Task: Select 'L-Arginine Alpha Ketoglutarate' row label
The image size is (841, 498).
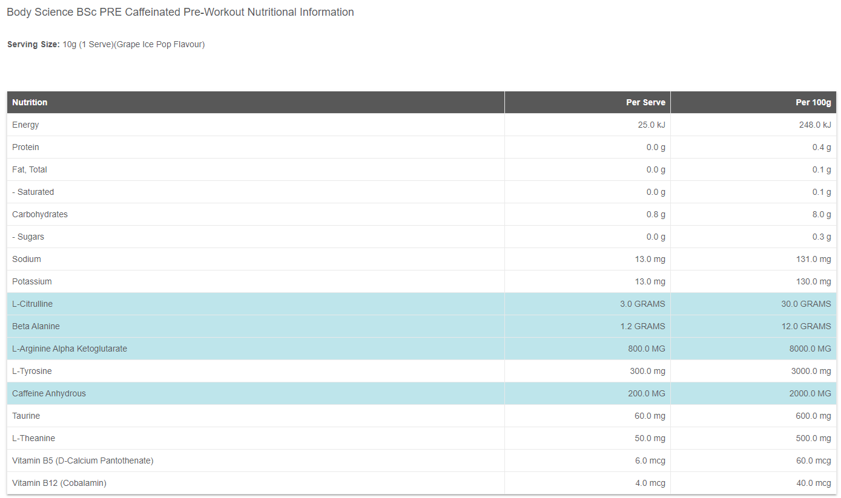Action: (x=70, y=349)
